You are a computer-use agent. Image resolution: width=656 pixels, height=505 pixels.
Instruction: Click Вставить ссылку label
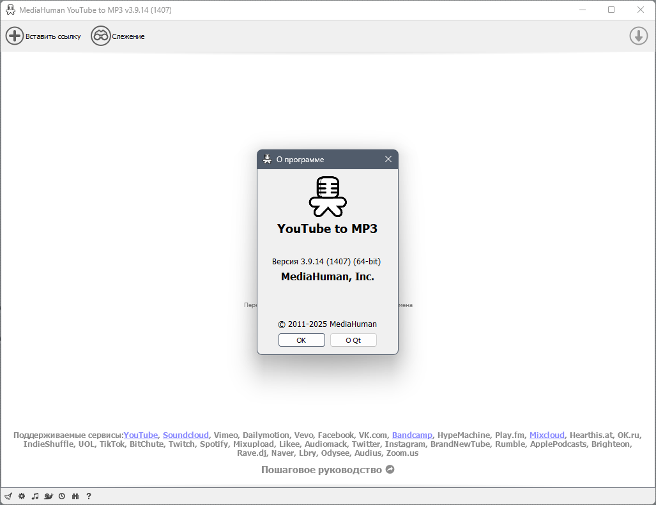[53, 36]
